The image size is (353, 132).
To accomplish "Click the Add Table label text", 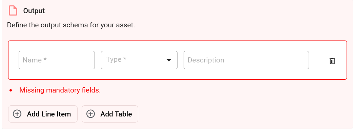I will click(x=116, y=114).
